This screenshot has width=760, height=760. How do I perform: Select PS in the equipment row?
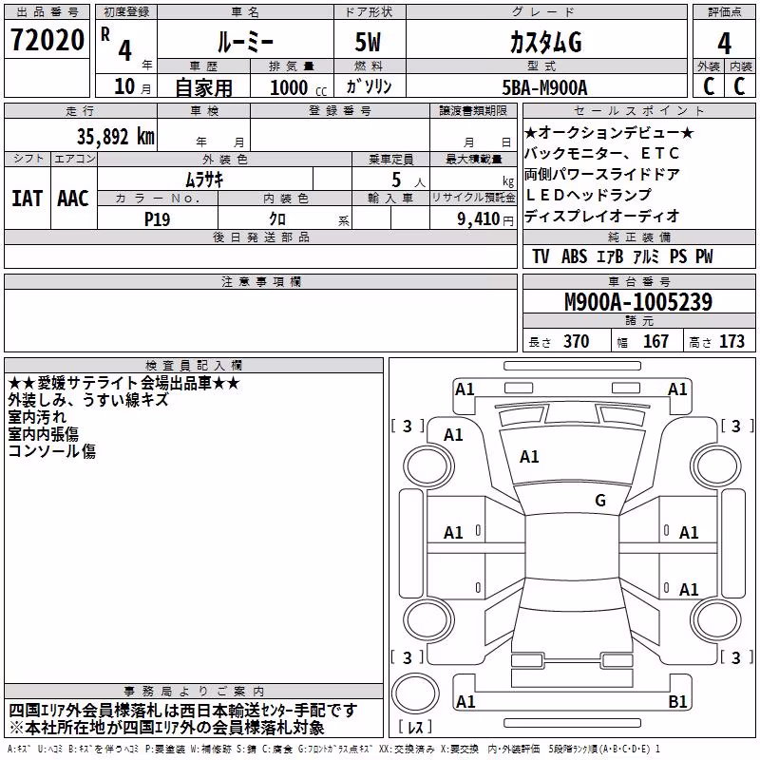(x=678, y=256)
